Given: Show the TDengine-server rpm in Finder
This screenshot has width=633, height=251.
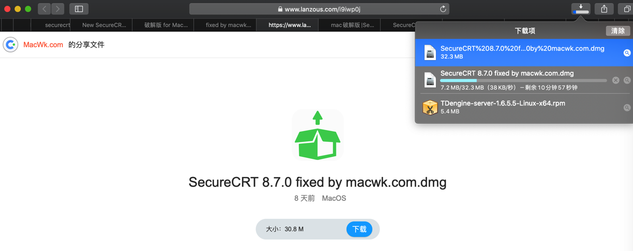Looking at the screenshot, I should point(627,108).
